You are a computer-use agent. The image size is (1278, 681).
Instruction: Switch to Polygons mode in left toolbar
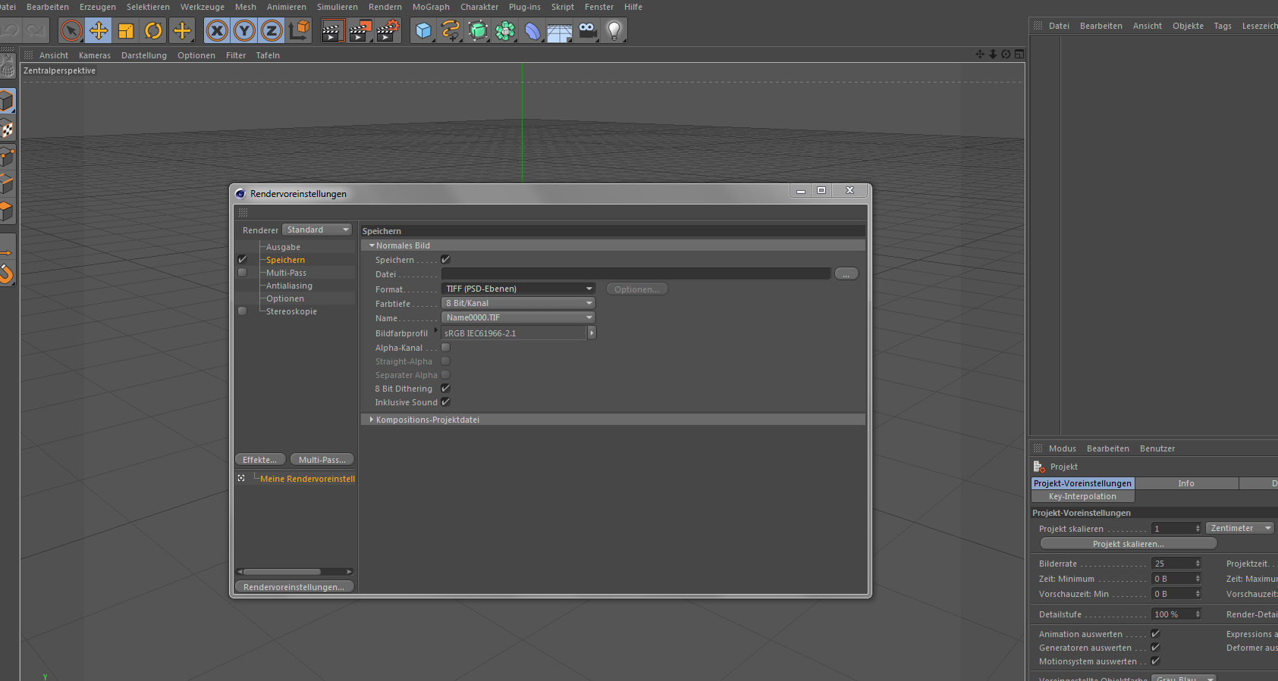7,211
